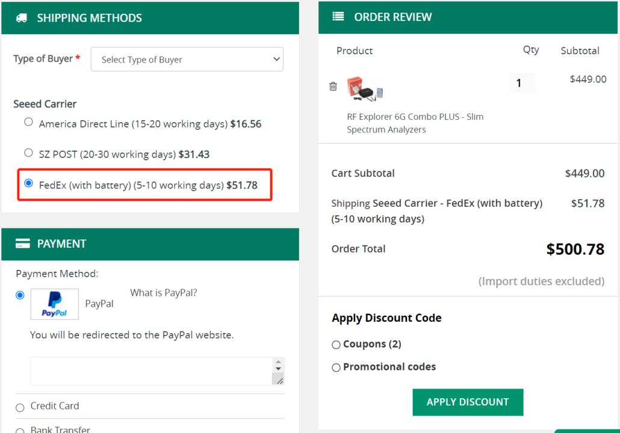The image size is (620, 433).
Task: Click the credit card icon in Payment header
Action: tap(23, 244)
